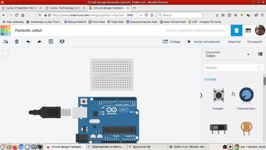Open Firefox library icon

pyautogui.click(x=223, y=15)
